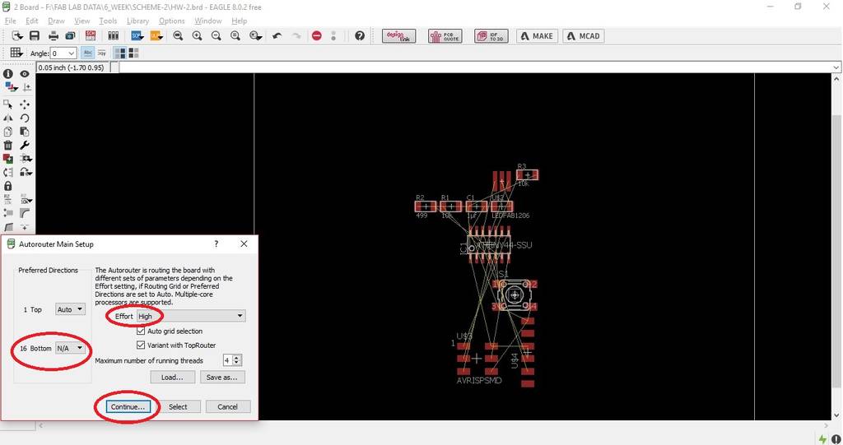Open the zoom select dropdown icon
The image size is (843, 445).
255,36
